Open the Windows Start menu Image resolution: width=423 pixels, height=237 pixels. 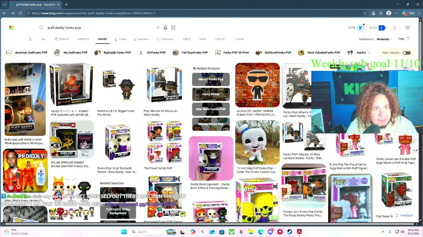point(124,232)
